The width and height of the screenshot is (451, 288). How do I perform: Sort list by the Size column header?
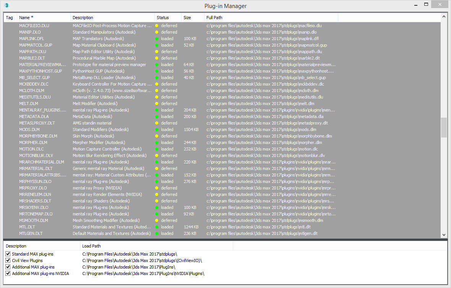tap(193, 18)
